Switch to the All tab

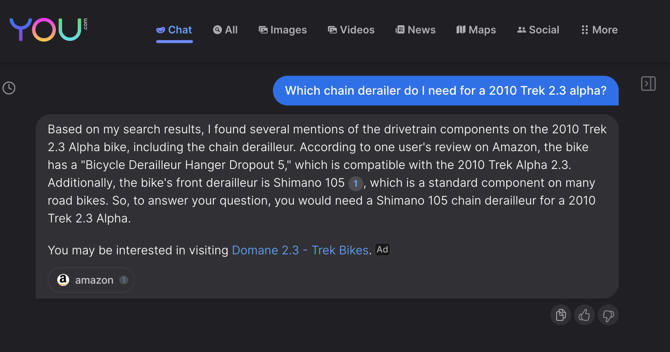pos(225,30)
